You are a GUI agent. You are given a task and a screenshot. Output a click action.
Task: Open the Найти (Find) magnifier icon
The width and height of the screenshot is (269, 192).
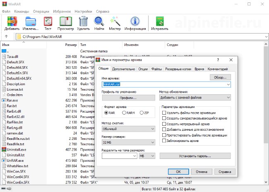(99, 22)
